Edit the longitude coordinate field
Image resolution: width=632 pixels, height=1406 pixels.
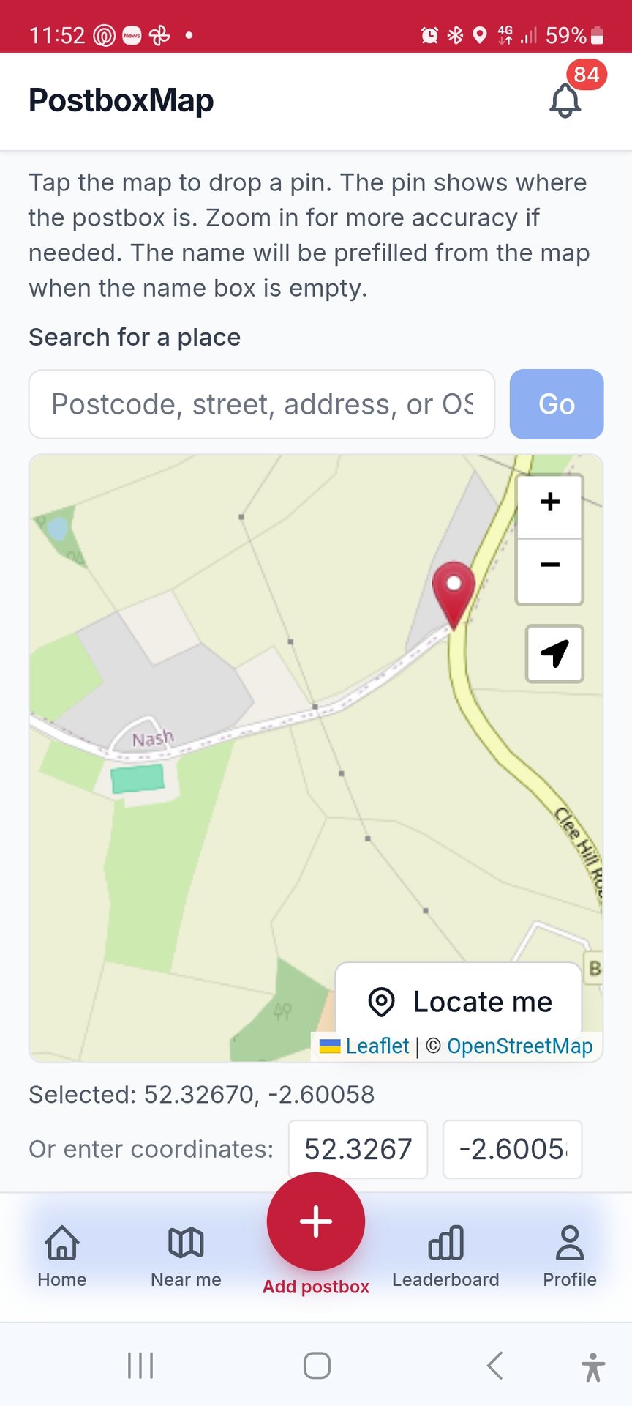[x=512, y=1149]
